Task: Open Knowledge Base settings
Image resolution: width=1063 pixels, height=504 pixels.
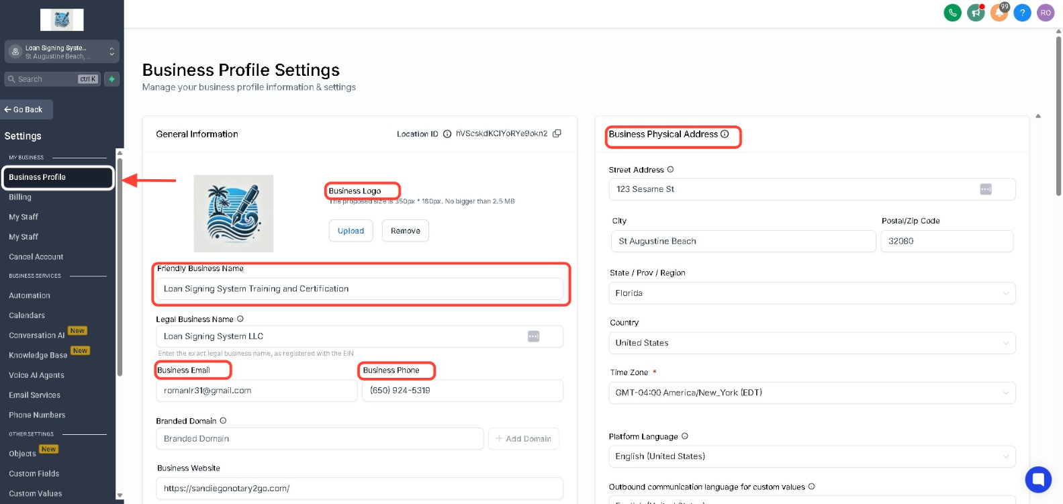Action: 38,356
